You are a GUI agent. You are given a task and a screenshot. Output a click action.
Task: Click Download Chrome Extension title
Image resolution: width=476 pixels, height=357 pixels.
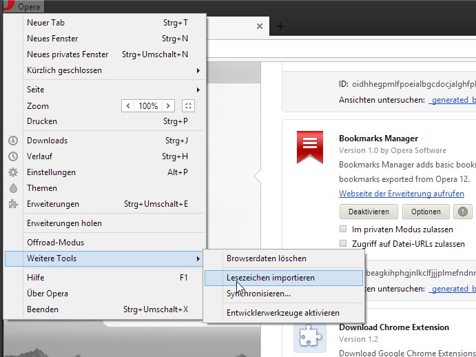(x=394, y=327)
